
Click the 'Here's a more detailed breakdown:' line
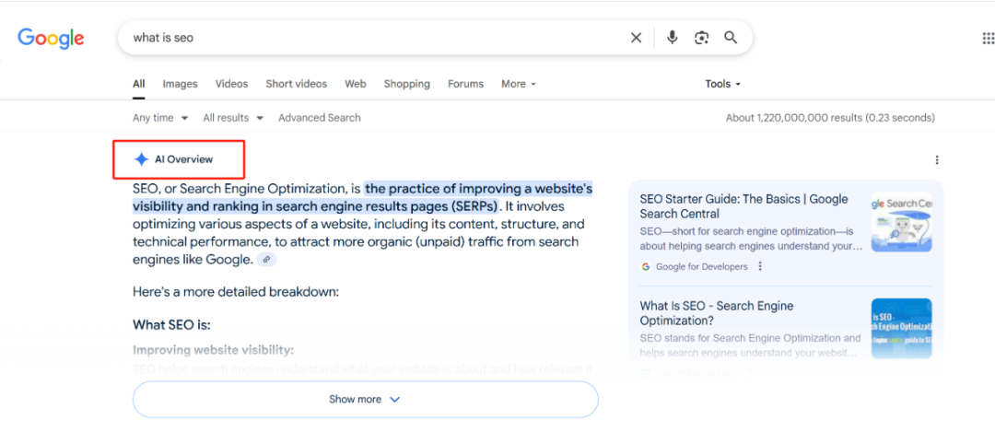(236, 292)
